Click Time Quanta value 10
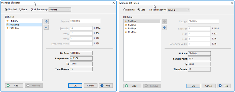Viewport: 235px width, 92px height. tap(199, 69)
